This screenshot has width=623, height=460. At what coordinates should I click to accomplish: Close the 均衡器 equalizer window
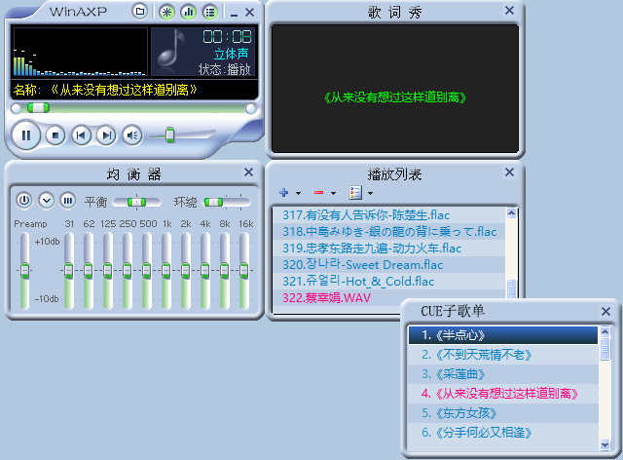[x=249, y=172]
